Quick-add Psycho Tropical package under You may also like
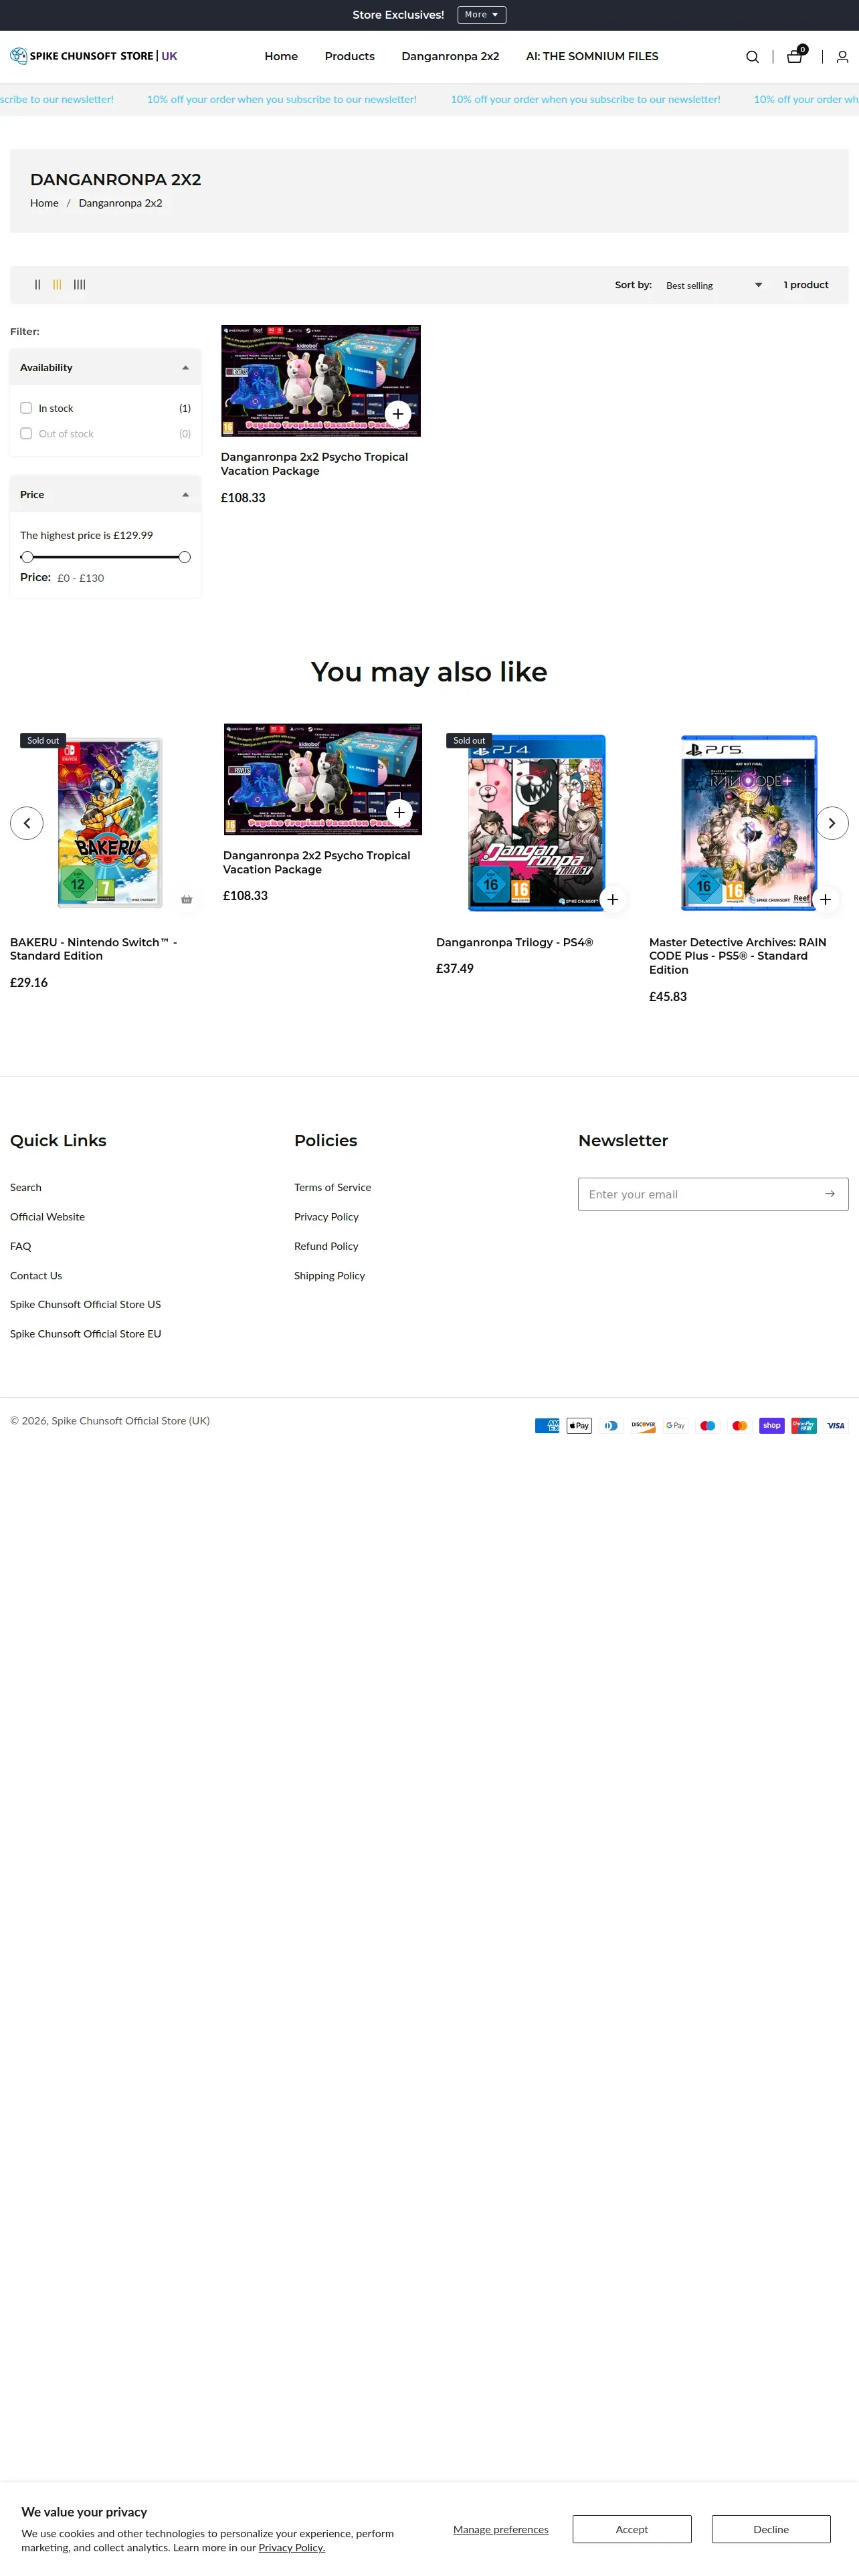This screenshot has height=2576, width=859. [399, 812]
